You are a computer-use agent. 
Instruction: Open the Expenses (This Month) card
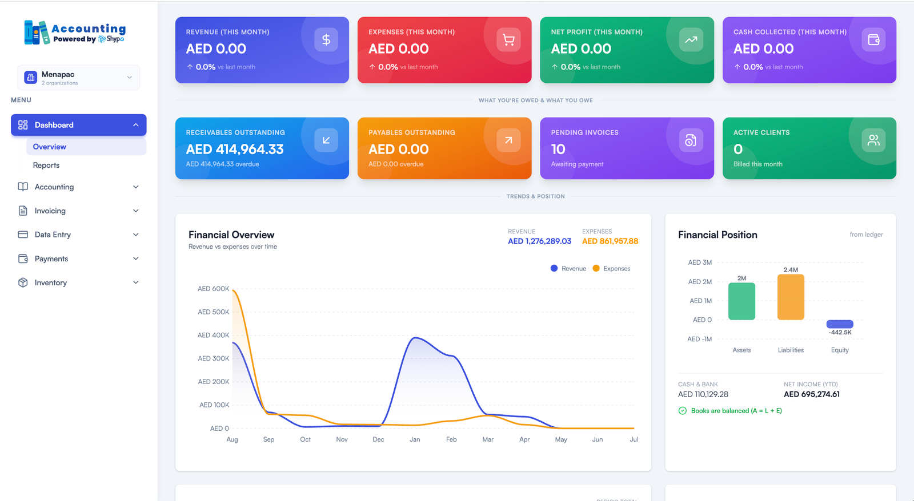(444, 50)
